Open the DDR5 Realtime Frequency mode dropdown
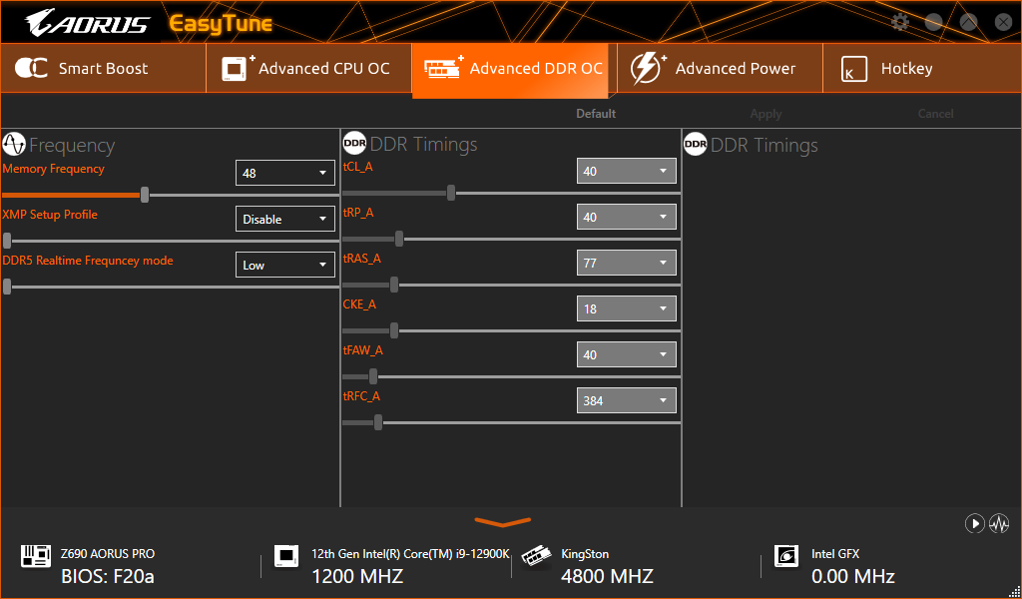 [x=284, y=265]
